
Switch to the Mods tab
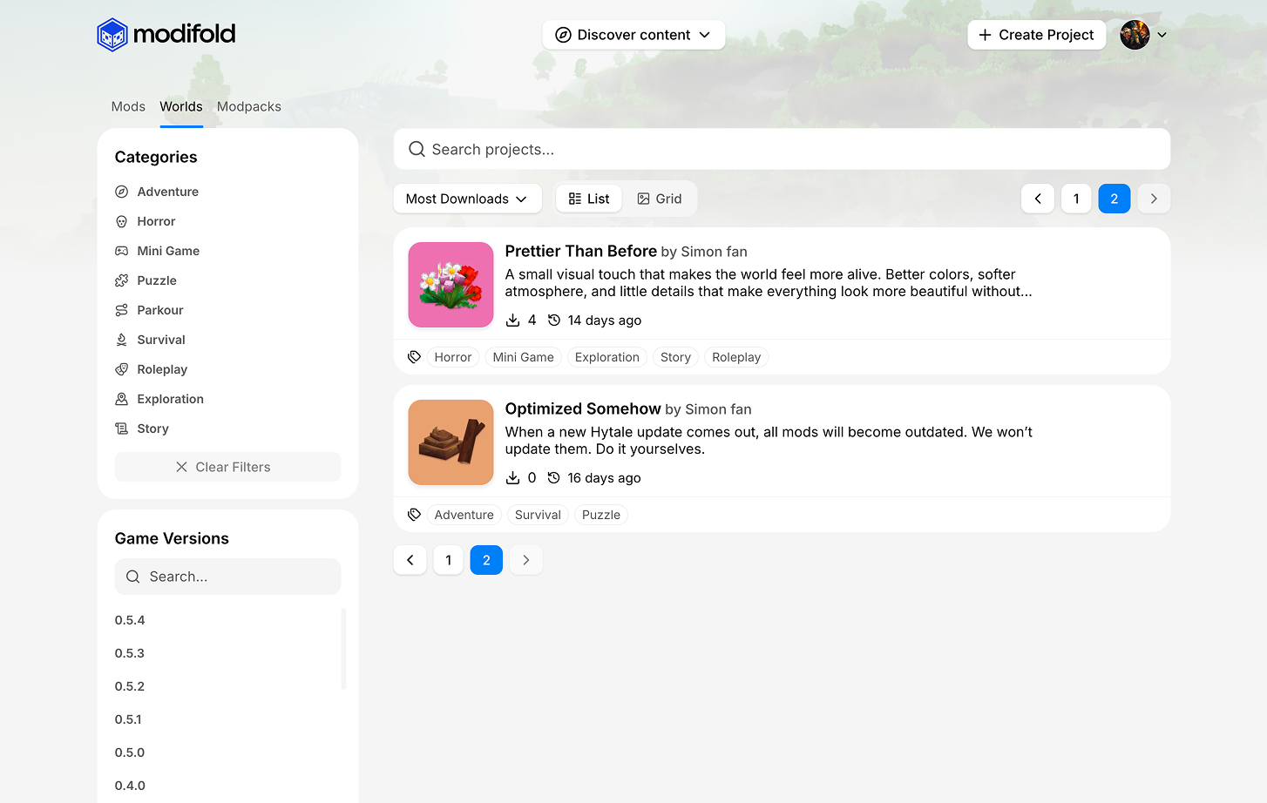pyautogui.click(x=128, y=106)
